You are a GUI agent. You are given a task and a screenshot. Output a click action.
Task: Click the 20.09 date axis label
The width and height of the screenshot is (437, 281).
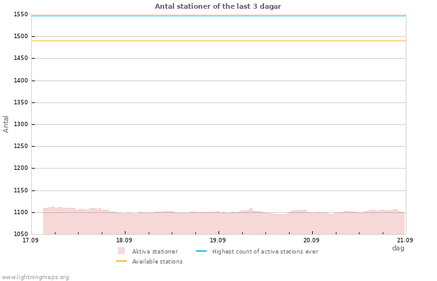coord(312,240)
